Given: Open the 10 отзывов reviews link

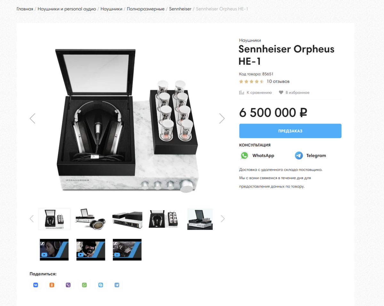Looking at the screenshot, I should tap(278, 81).
